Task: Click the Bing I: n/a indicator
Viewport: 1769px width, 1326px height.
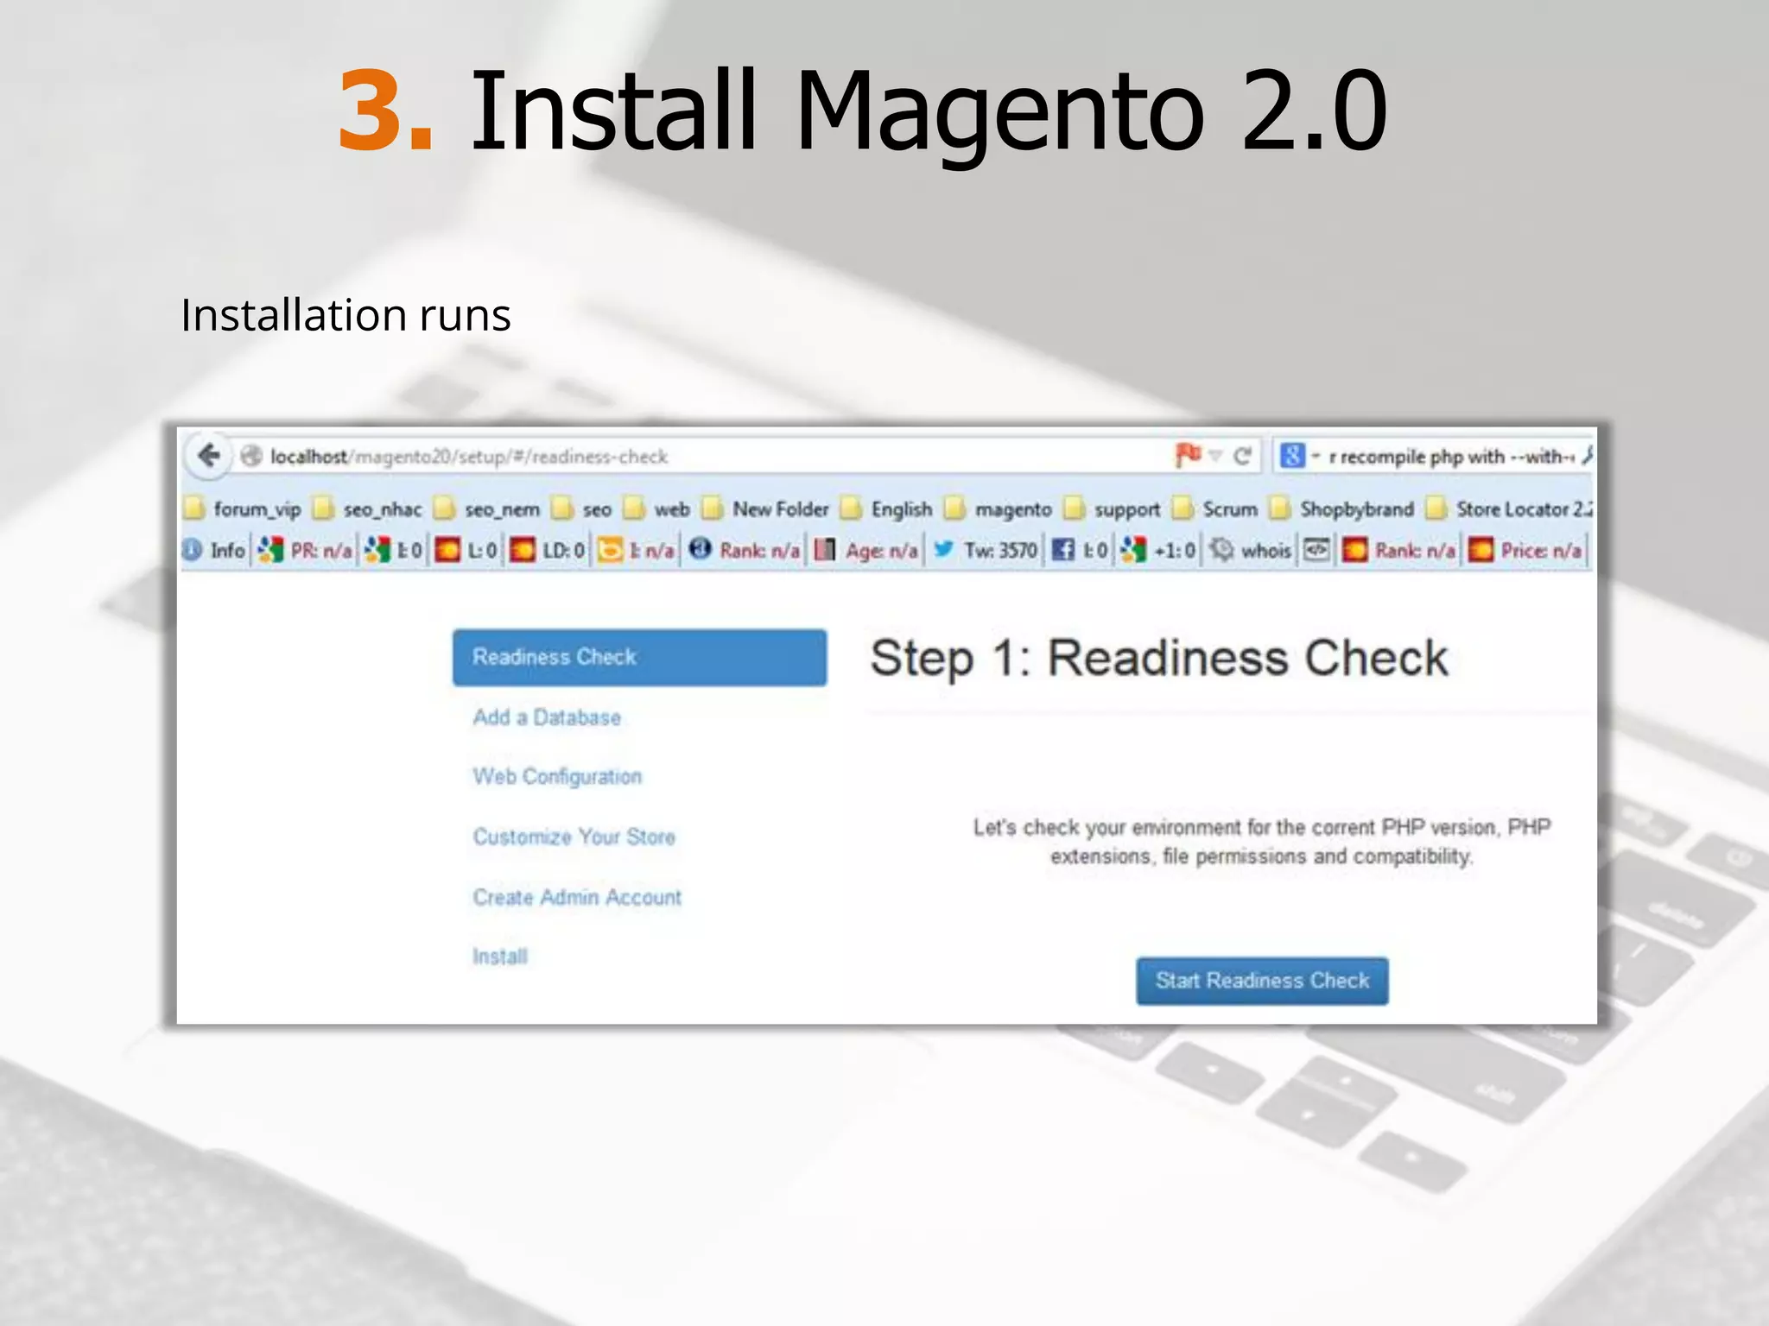Action: click(x=635, y=550)
